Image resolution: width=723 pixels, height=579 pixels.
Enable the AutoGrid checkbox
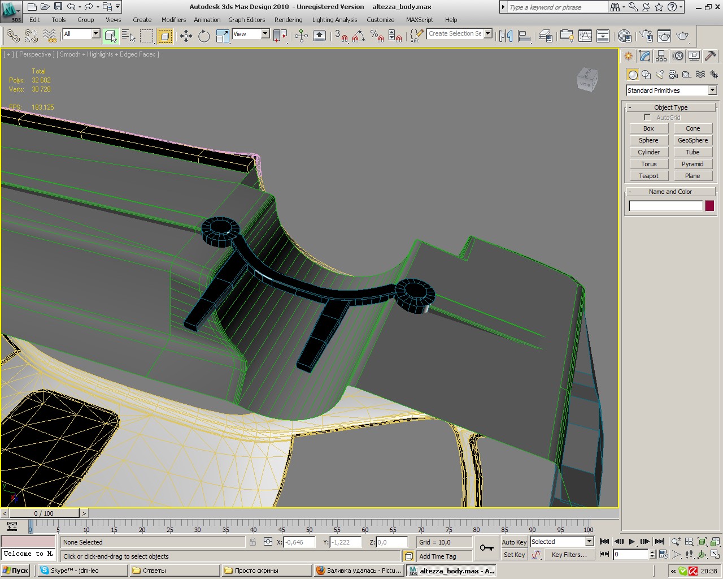click(x=647, y=118)
